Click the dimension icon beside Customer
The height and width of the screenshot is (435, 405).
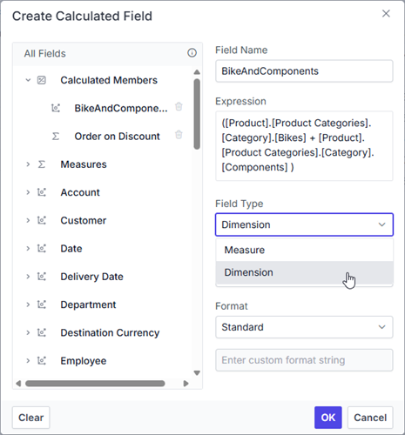click(42, 220)
